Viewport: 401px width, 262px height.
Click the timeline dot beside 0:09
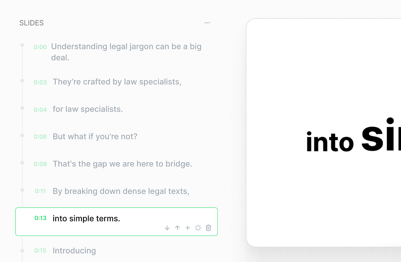click(x=22, y=163)
